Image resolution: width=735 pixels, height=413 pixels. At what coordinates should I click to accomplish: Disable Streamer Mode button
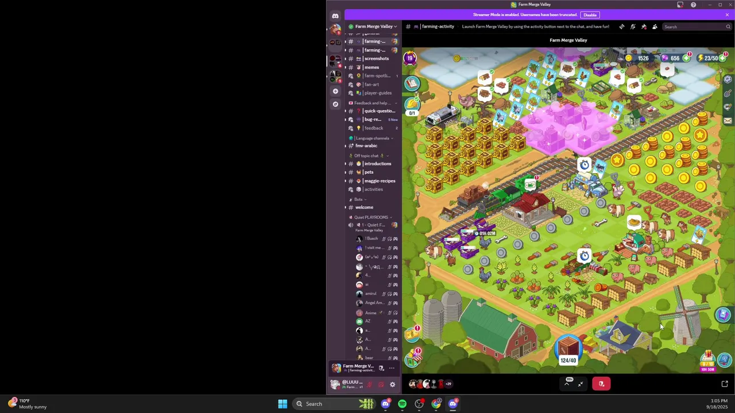pos(590,15)
